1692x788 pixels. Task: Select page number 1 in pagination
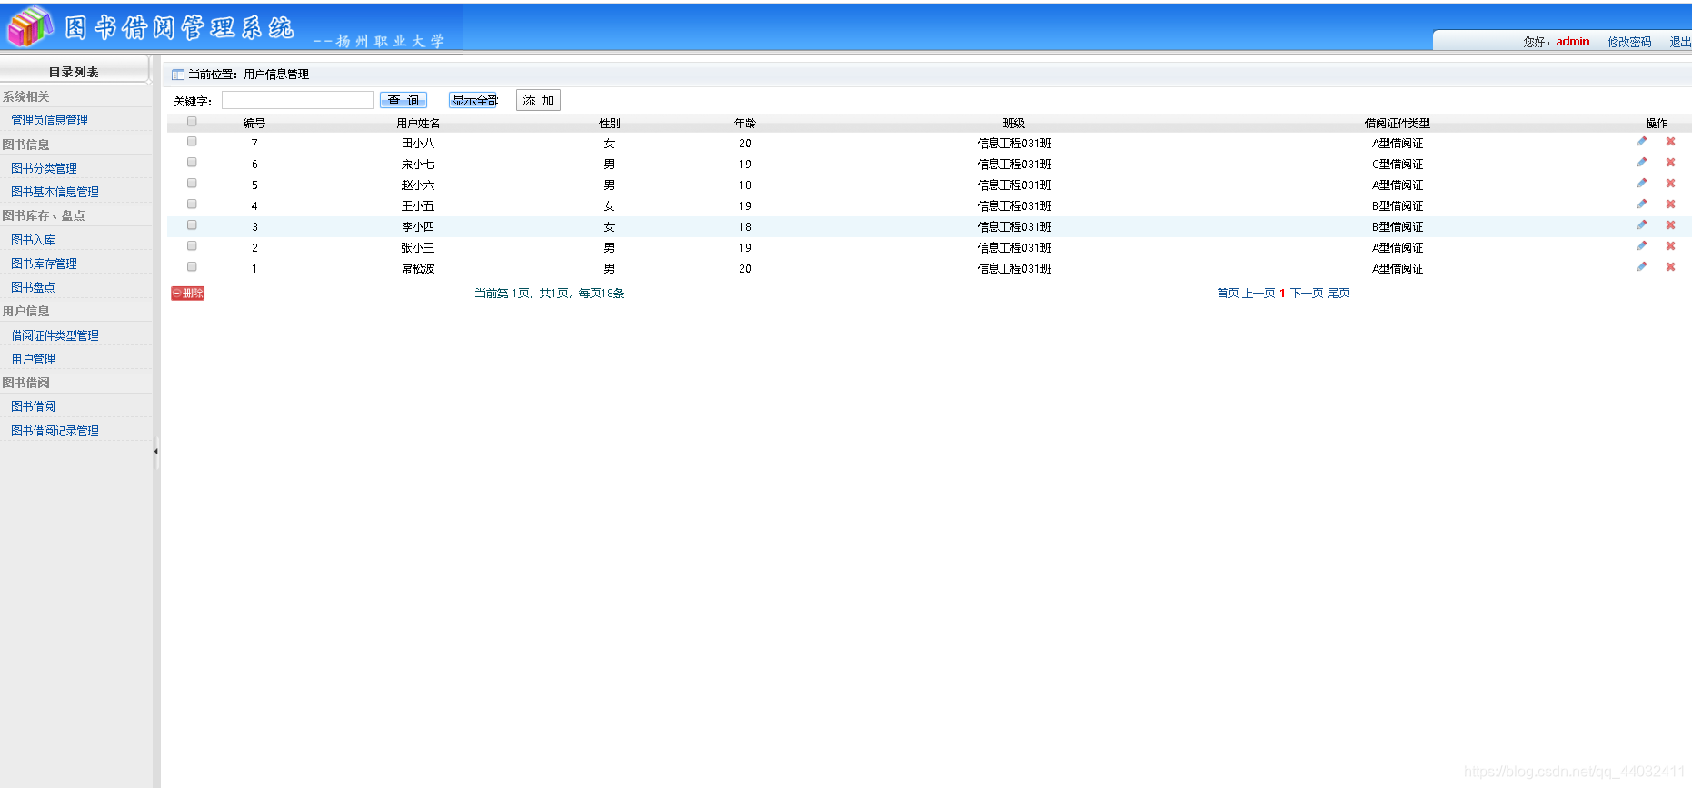1282,293
